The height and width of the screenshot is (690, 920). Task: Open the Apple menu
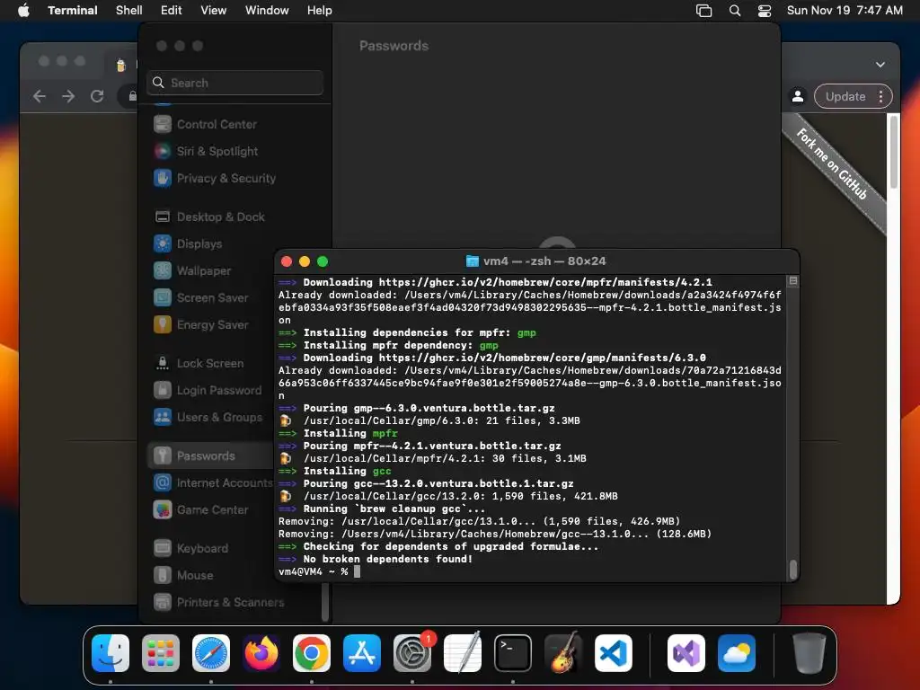point(23,10)
